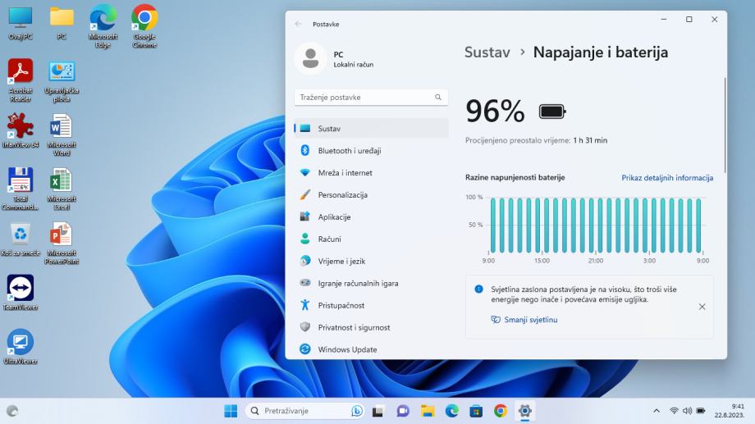
Task: Open Acrobat Reader desktop shortcut
Action: pyautogui.click(x=21, y=80)
